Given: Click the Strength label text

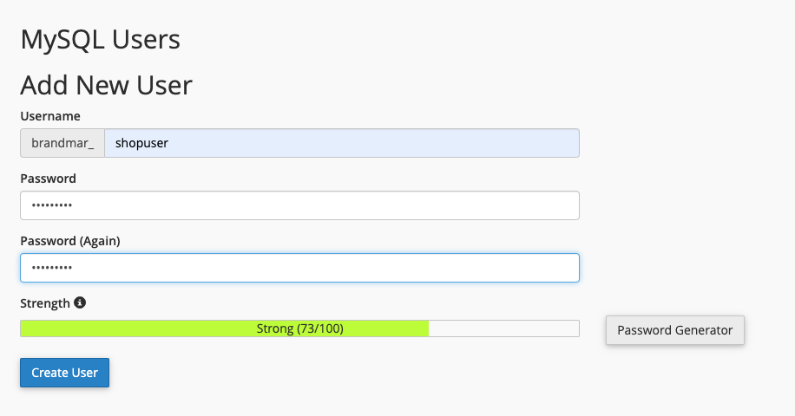Looking at the screenshot, I should 45,303.
